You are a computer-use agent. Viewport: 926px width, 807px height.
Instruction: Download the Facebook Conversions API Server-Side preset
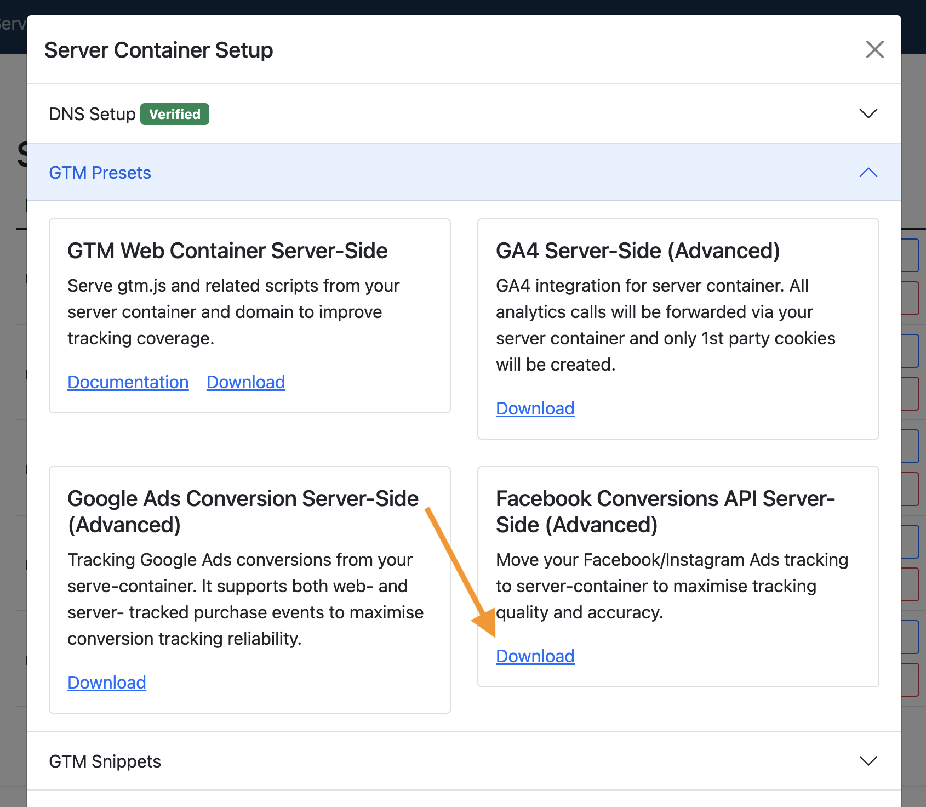[x=535, y=656]
